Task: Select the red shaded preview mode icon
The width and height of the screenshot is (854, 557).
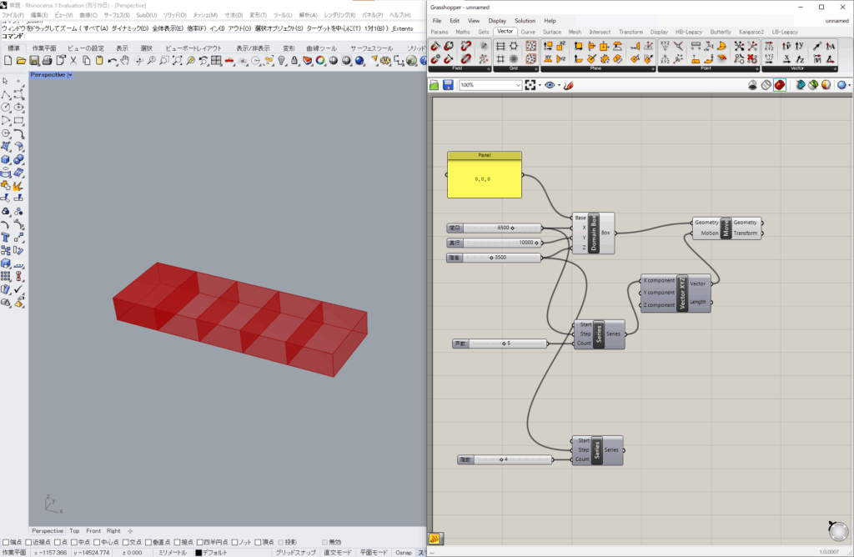Action: click(x=779, y=85)
